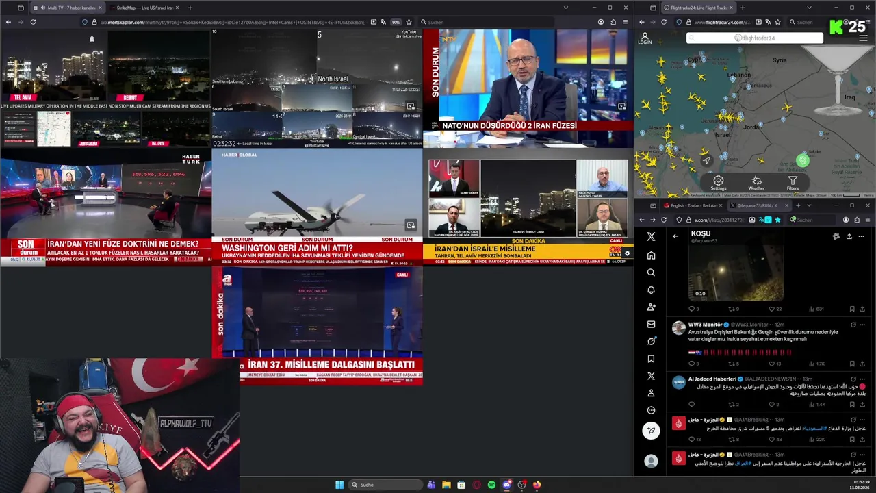Open the WW3 Monitör profile name
Screen dimensions: 876x493
[705, 325]
